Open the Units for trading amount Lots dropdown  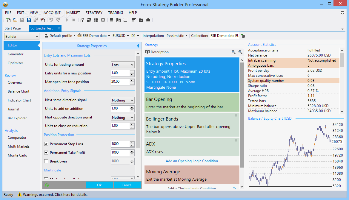tap(123, 65)
